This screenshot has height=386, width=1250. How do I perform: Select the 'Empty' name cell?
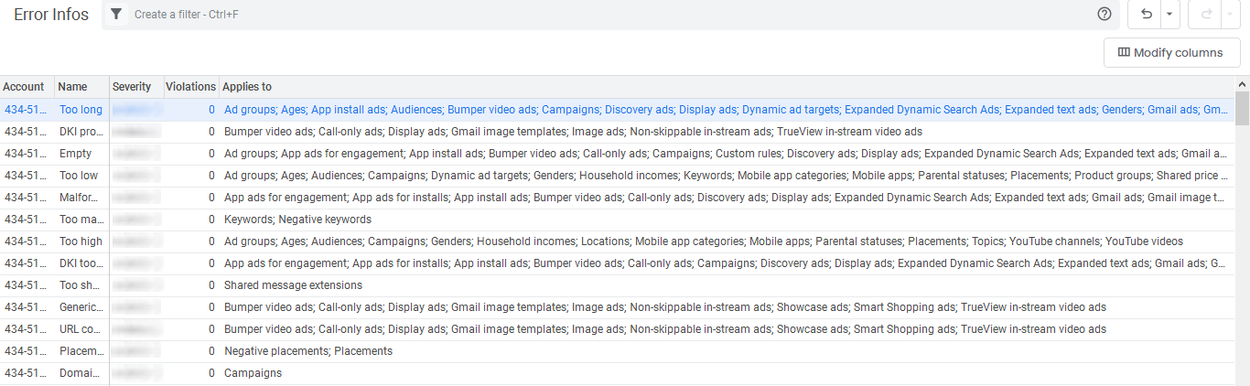tap(81, 154)
